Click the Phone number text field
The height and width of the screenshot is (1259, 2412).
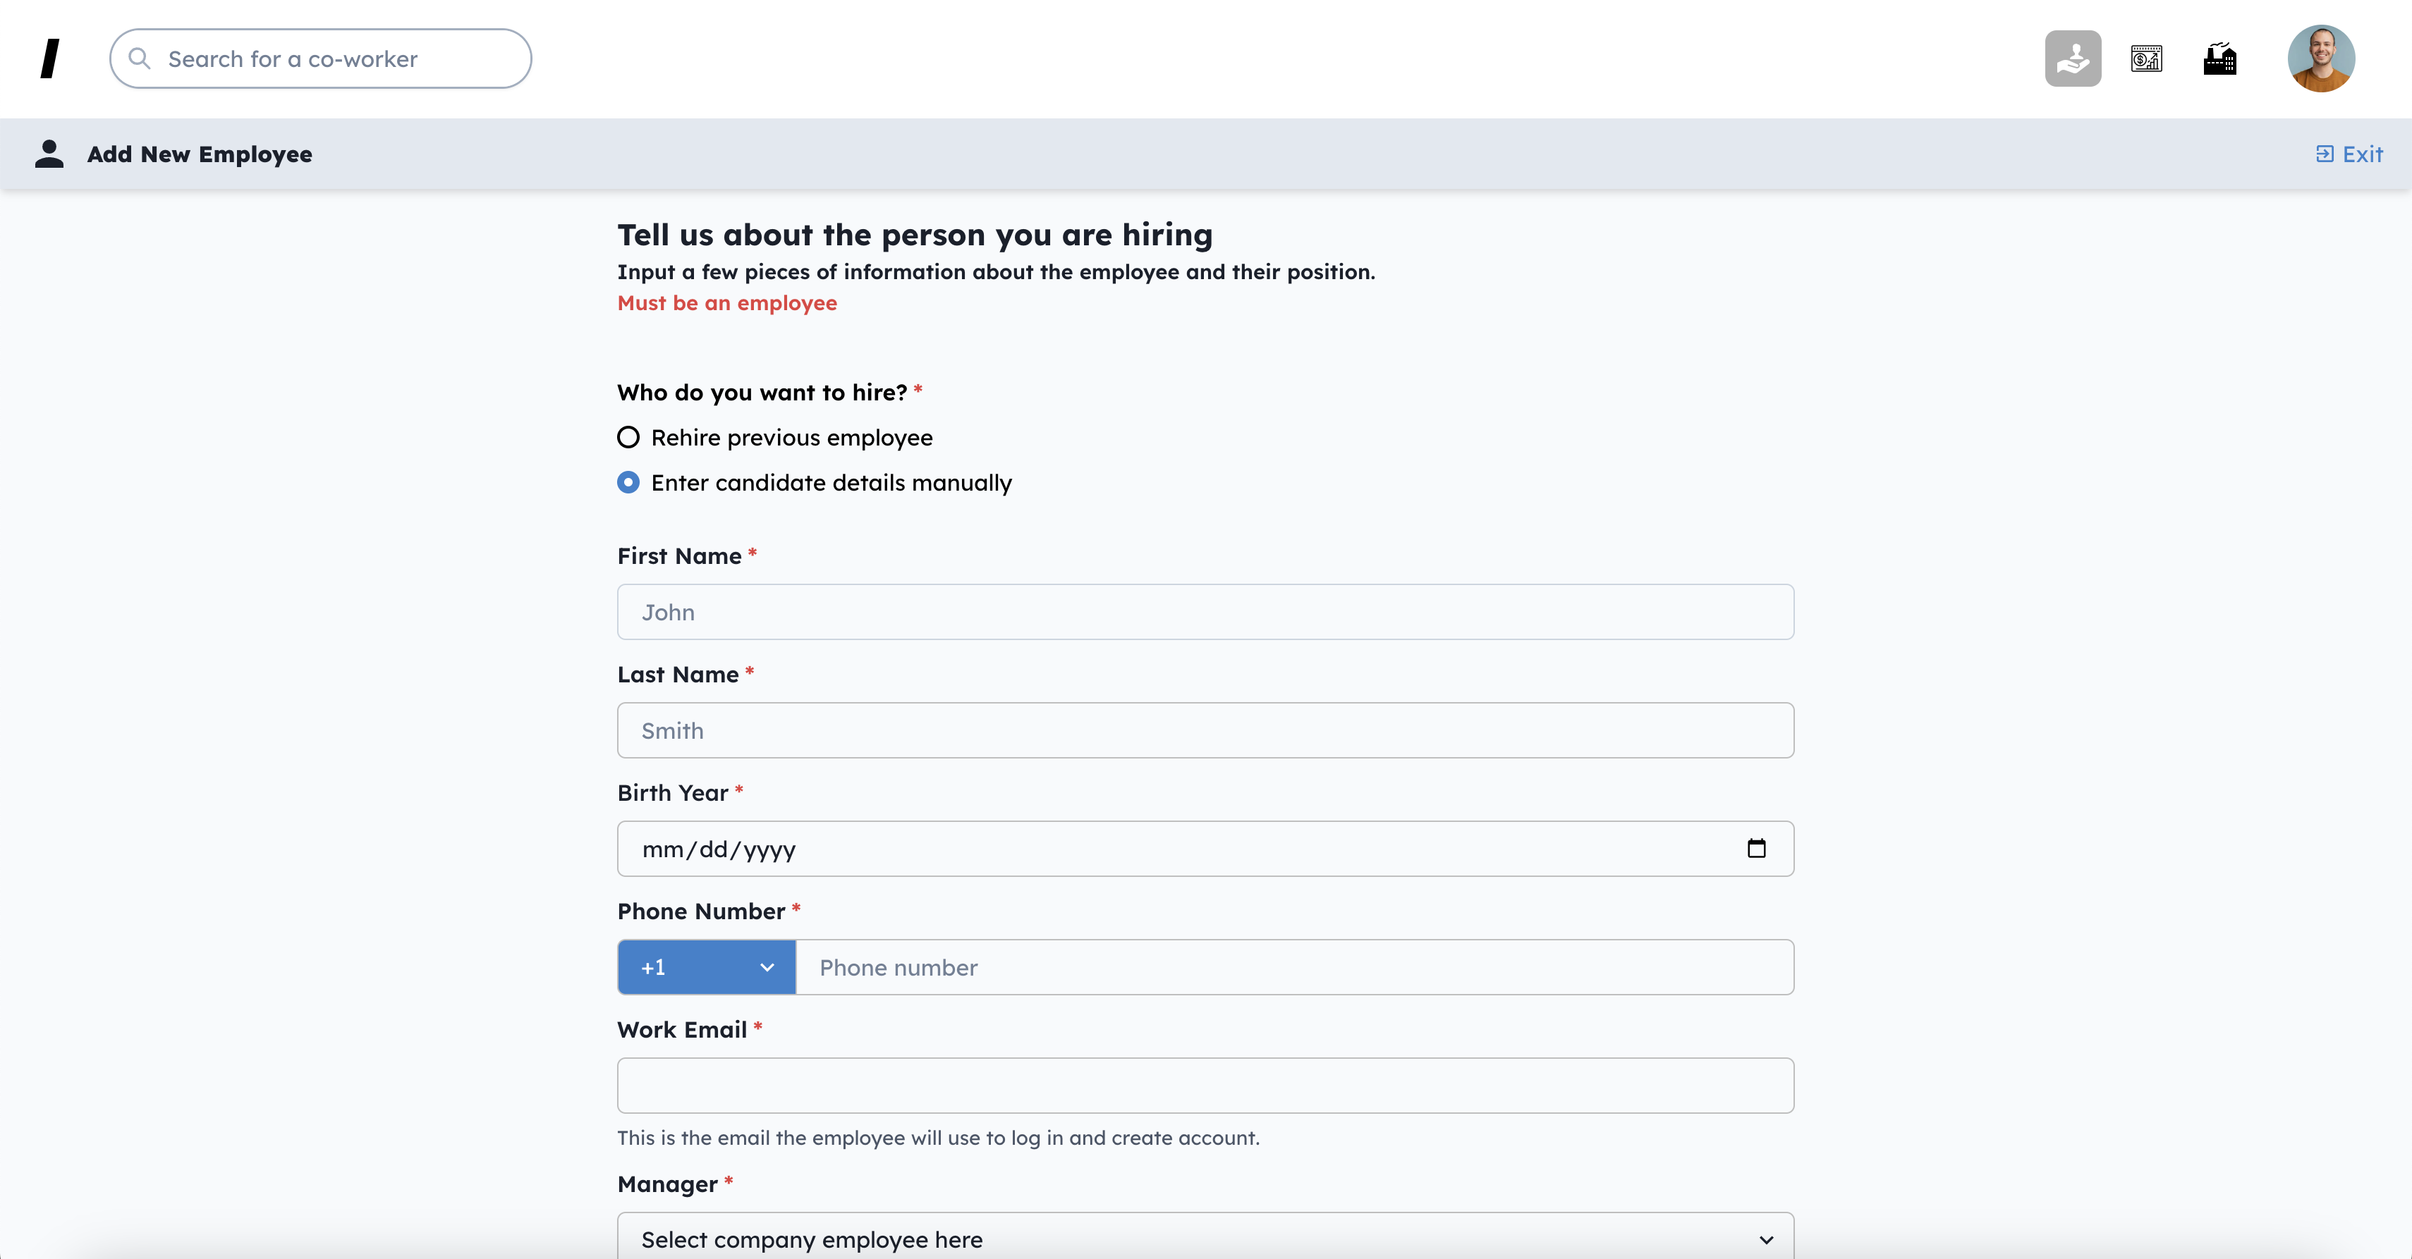(1294, 967)
